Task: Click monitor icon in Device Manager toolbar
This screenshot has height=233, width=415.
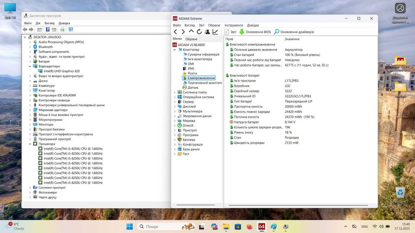Action: [x=71, y=29]
